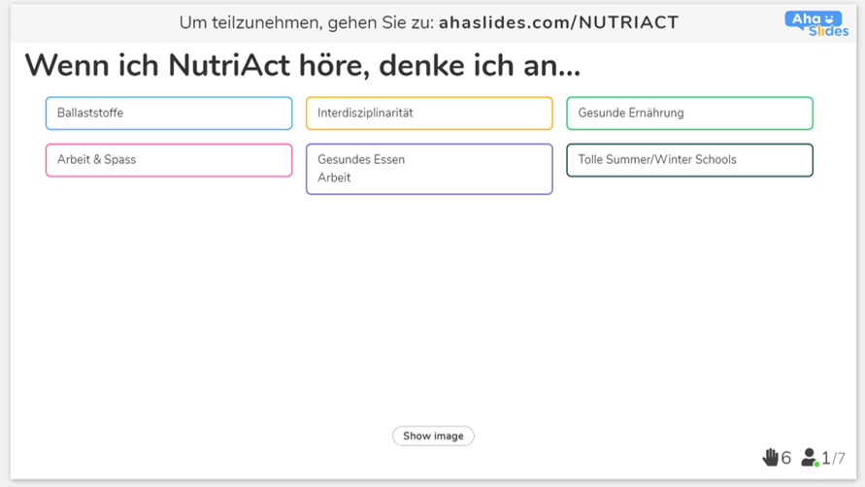The width and height of the screenshot is (865, 487).
Task: Click the participants person icon
Action: tap(810, 457)
